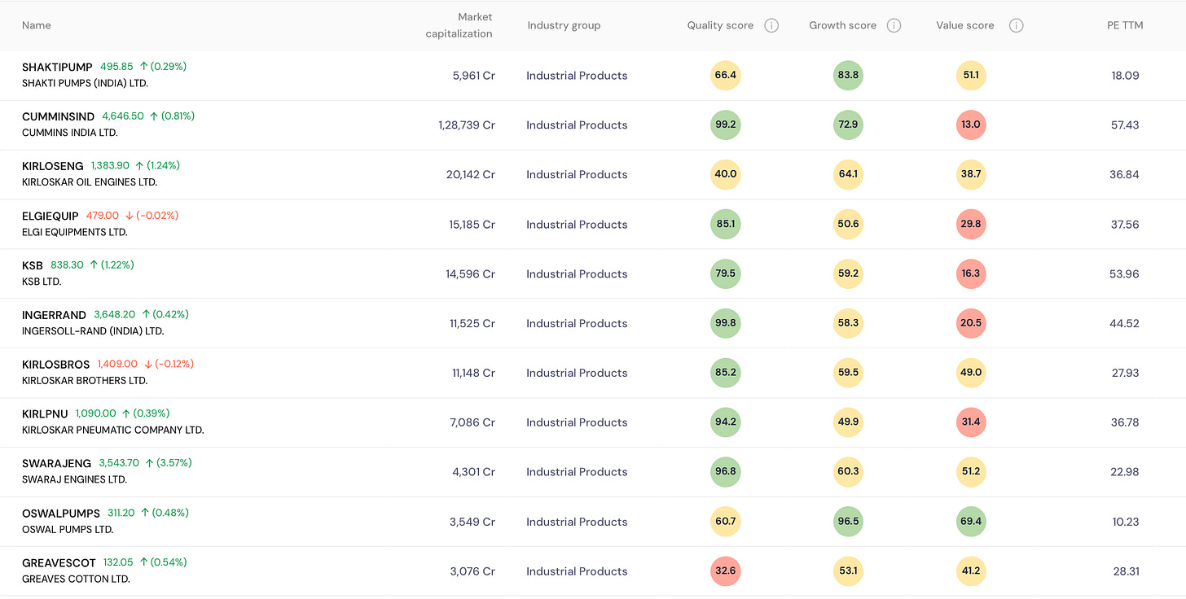
Task: Click SWARAJENG price 3,543.70
Action: pos(119,463)
